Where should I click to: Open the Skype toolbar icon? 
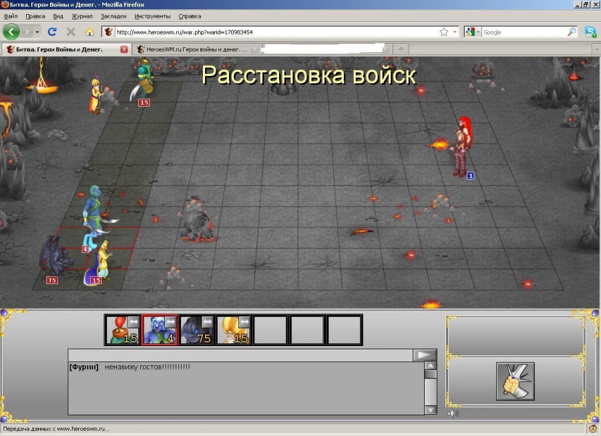click(x=590, y=32)
